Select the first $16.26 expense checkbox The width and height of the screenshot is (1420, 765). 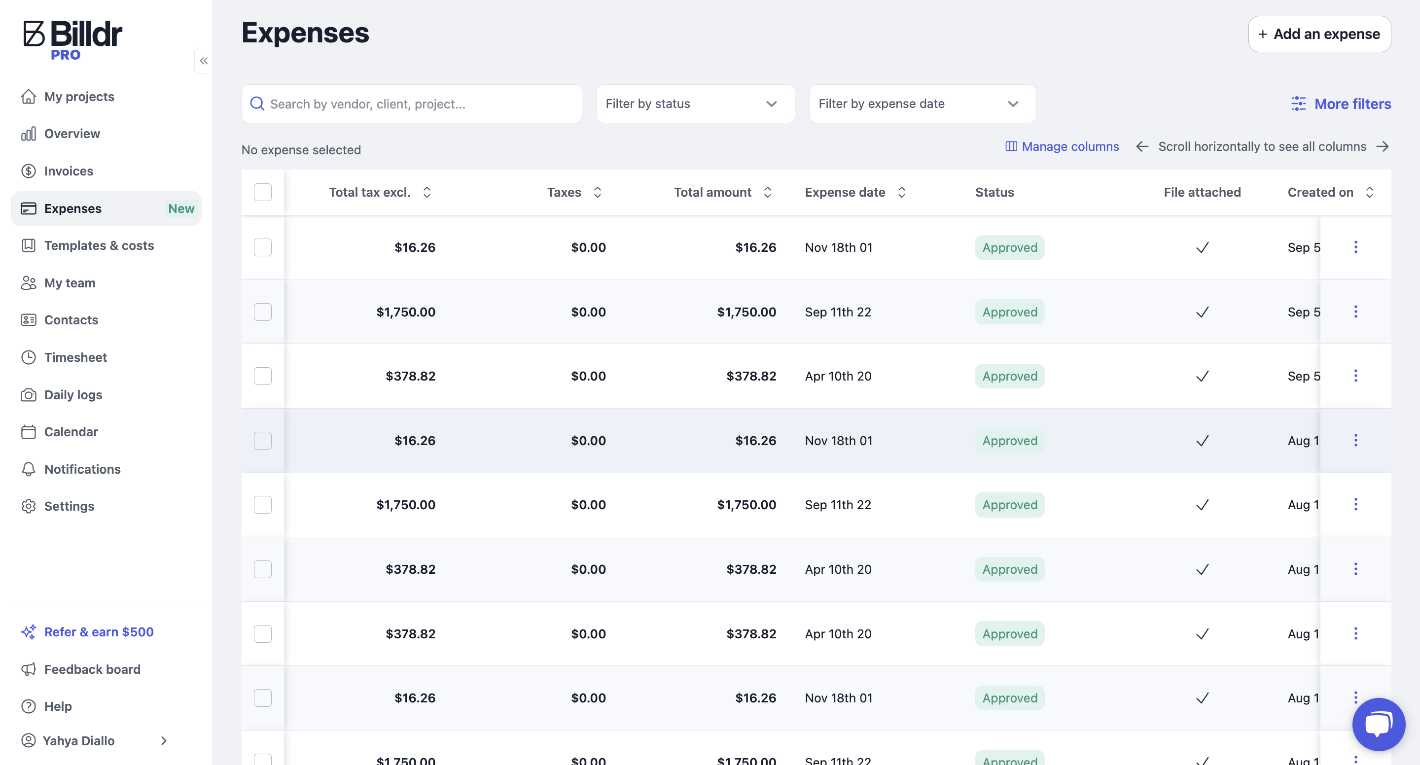pos(262,247)
